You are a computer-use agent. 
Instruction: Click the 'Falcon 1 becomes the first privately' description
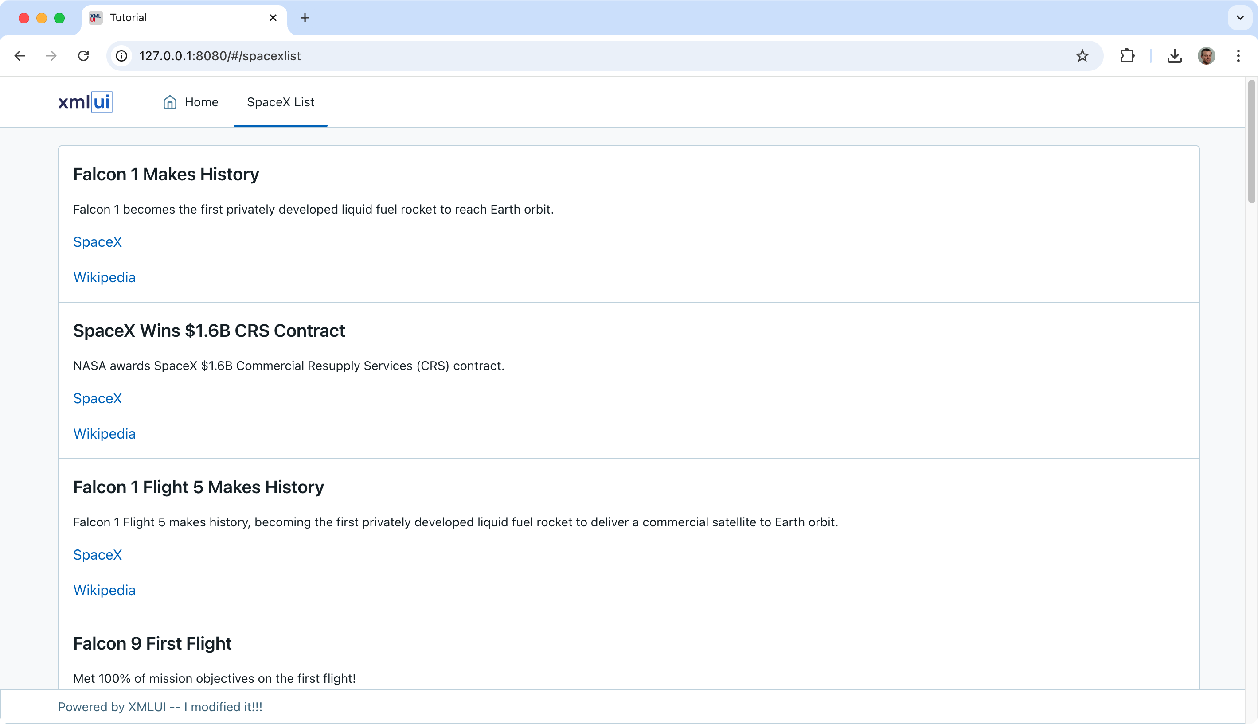[x=313, y=209]
